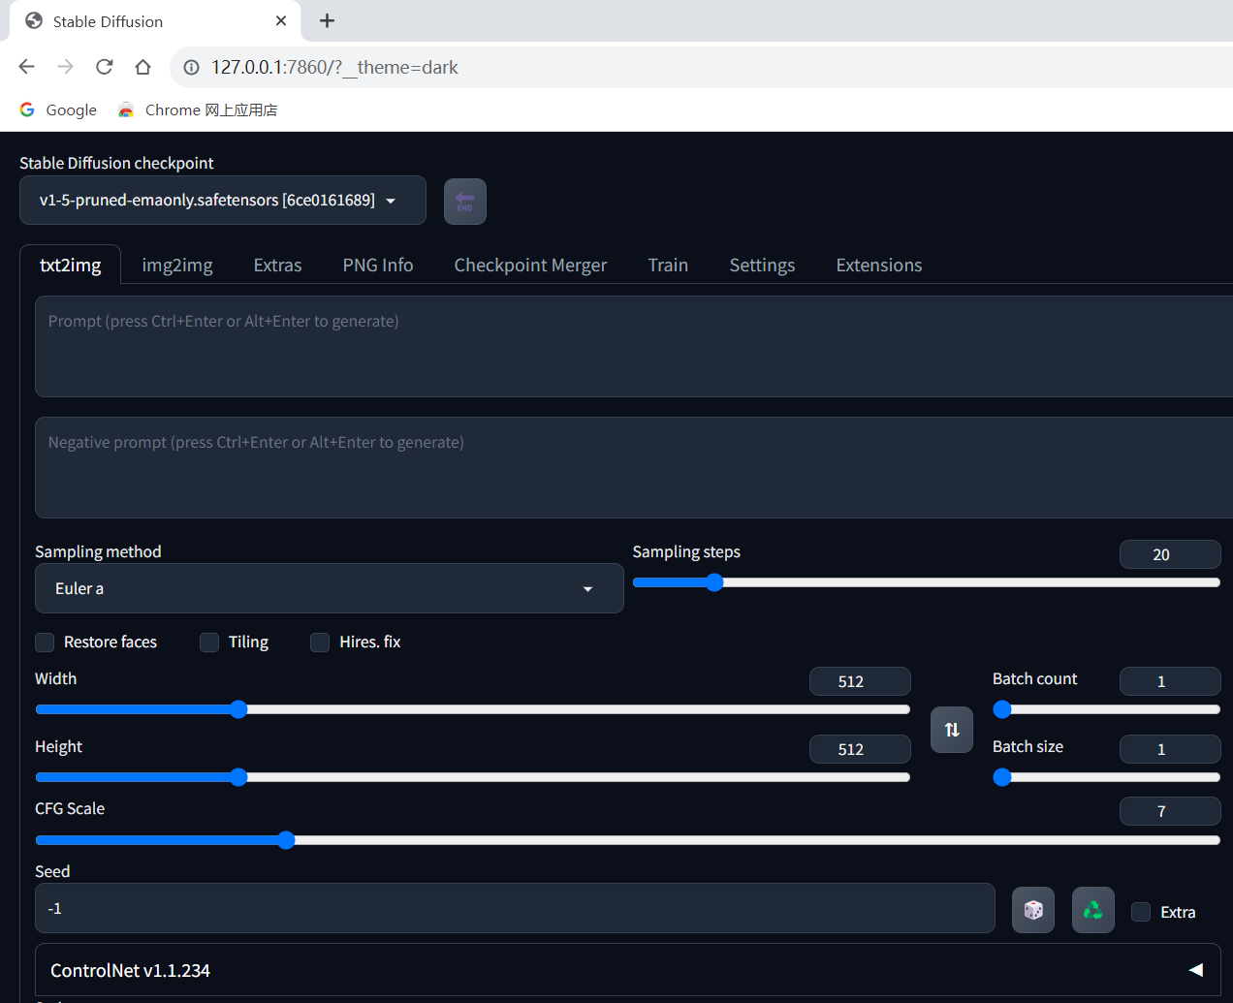1233x1003 pixels.
Task: Reuse last seed with recycle icon
Action: coord(1093,910)
